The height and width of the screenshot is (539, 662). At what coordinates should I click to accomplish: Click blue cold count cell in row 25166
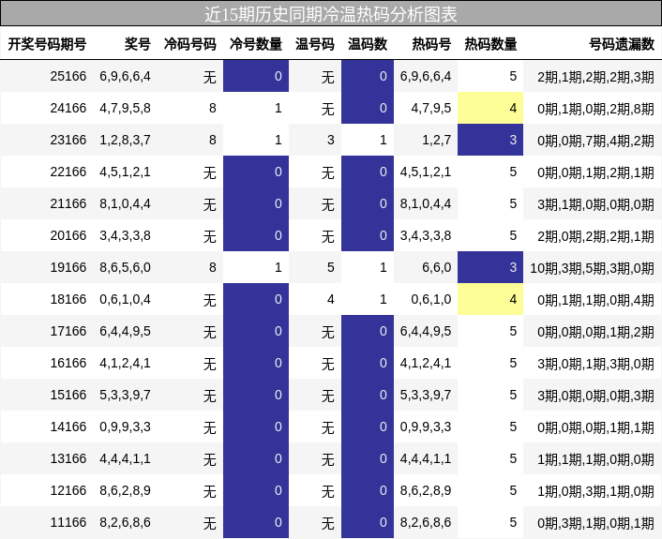(x=256, y=76)
